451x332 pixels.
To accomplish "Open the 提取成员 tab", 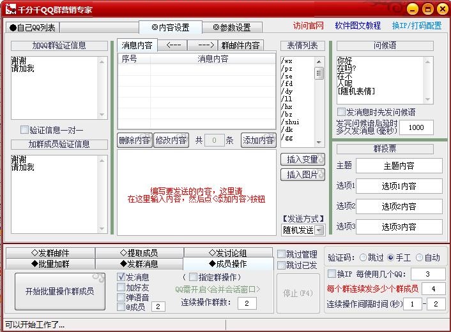I will tap(139, 253).
